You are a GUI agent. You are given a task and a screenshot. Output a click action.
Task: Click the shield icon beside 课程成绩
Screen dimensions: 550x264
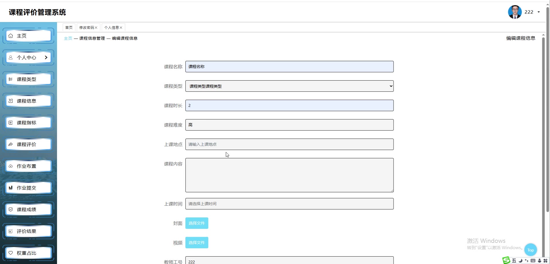click(11, 209)
